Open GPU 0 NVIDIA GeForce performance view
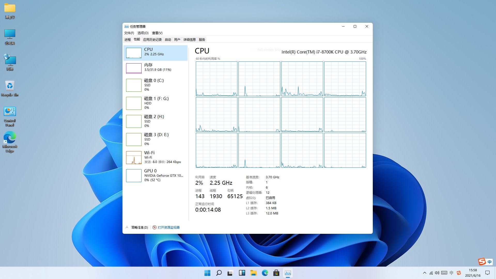 coord(155,175)
